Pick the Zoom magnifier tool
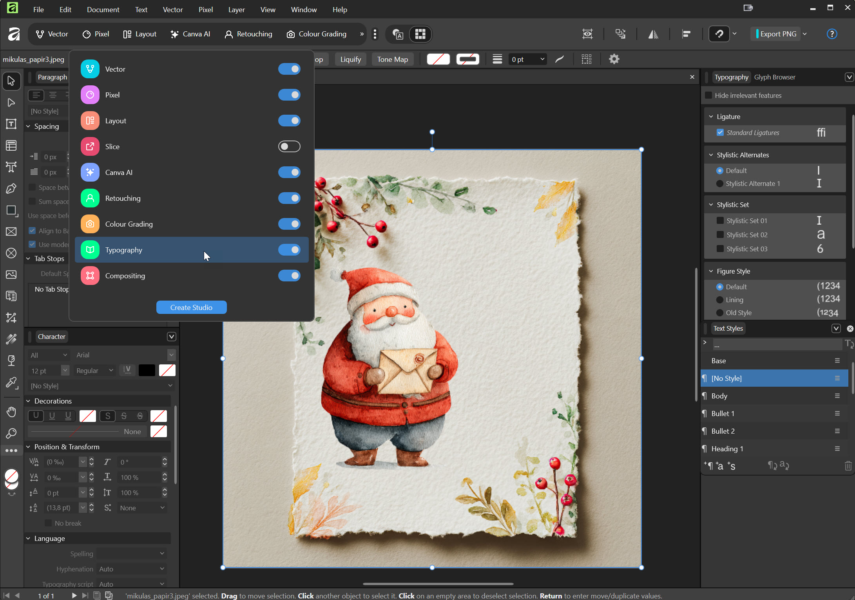The image size is (855, 600). coord(11,433)
